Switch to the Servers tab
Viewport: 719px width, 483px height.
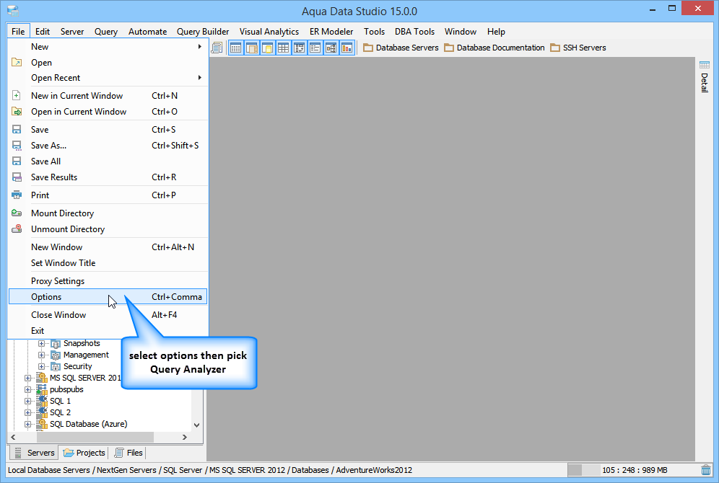(35, 453)
